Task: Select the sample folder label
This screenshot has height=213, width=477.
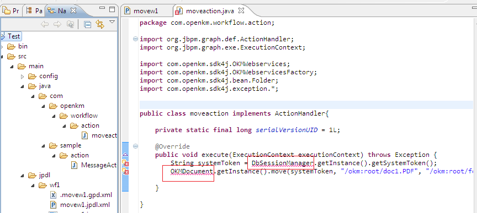Action: coord(71,146)
